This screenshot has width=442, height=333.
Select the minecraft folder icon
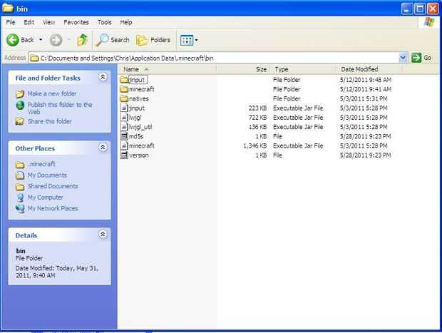pos(124,89)
